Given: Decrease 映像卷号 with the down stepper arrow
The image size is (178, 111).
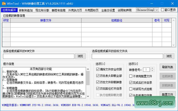Looking at the screenshot, I should 152,71.
